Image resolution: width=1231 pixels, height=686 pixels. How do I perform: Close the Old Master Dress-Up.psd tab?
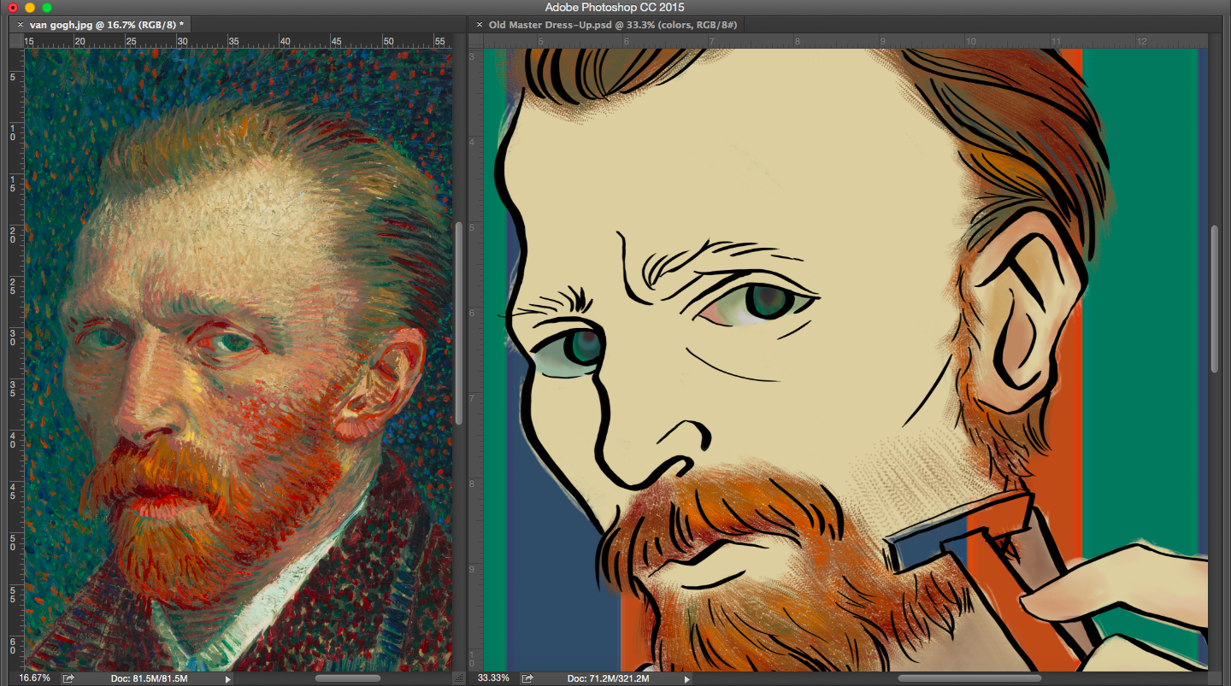479,26
